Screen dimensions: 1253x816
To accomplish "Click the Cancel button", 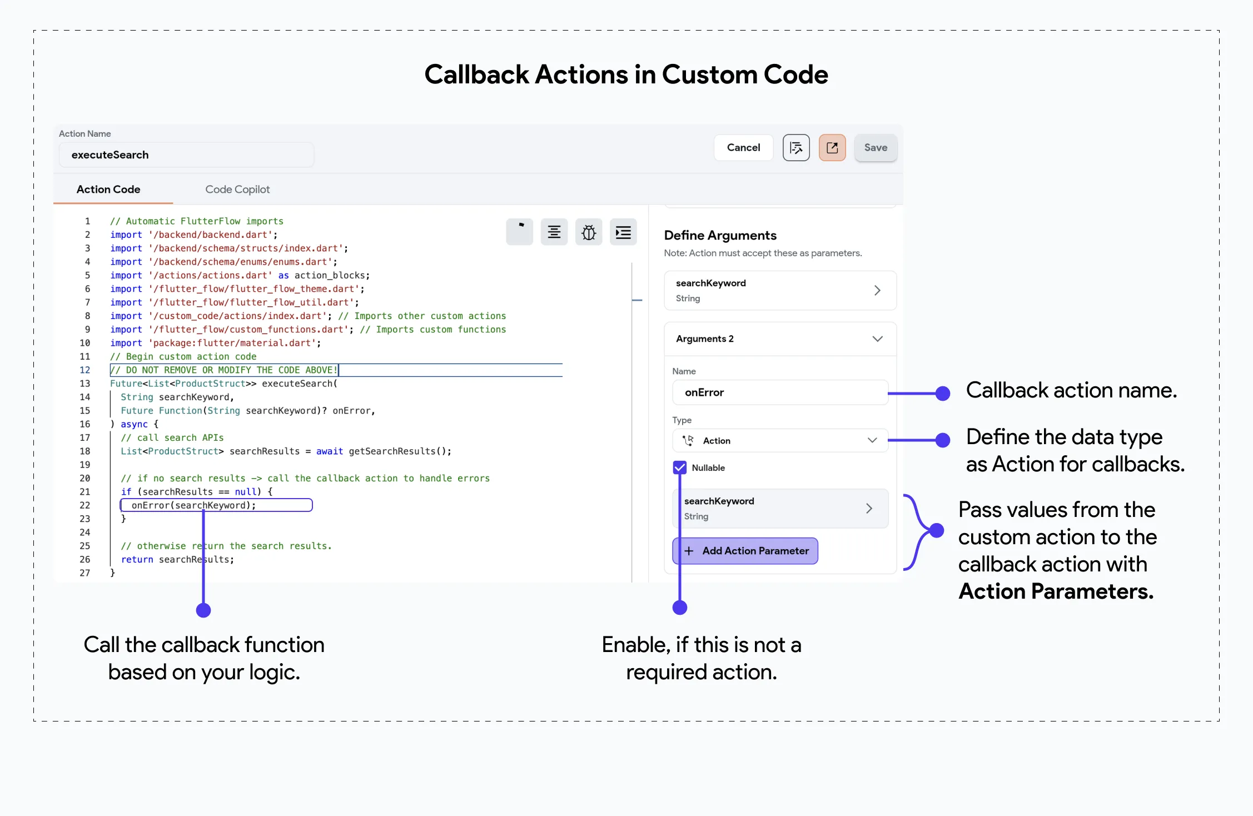I will click(x=743, y=147).
